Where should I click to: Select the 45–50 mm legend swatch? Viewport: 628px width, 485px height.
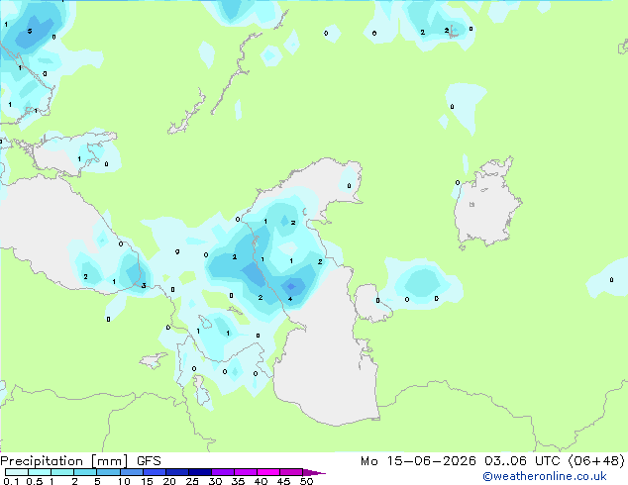pyautogui.click(x=291, y=472)
